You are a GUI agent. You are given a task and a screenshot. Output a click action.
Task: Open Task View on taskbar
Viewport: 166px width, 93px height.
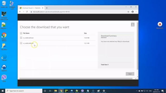pyautogui.click(x=50, y=91)
